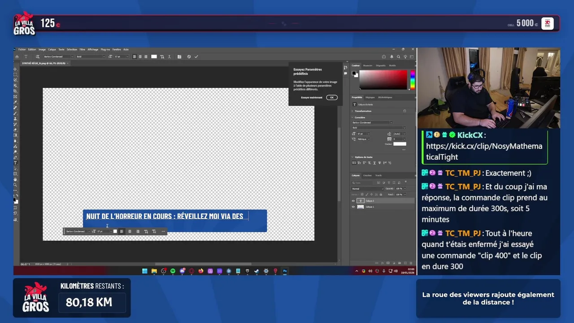This screenshot has height=323, width=574.
Task: Open the Affichage menu
Action: pyautogui.click(x=93, y=49)
